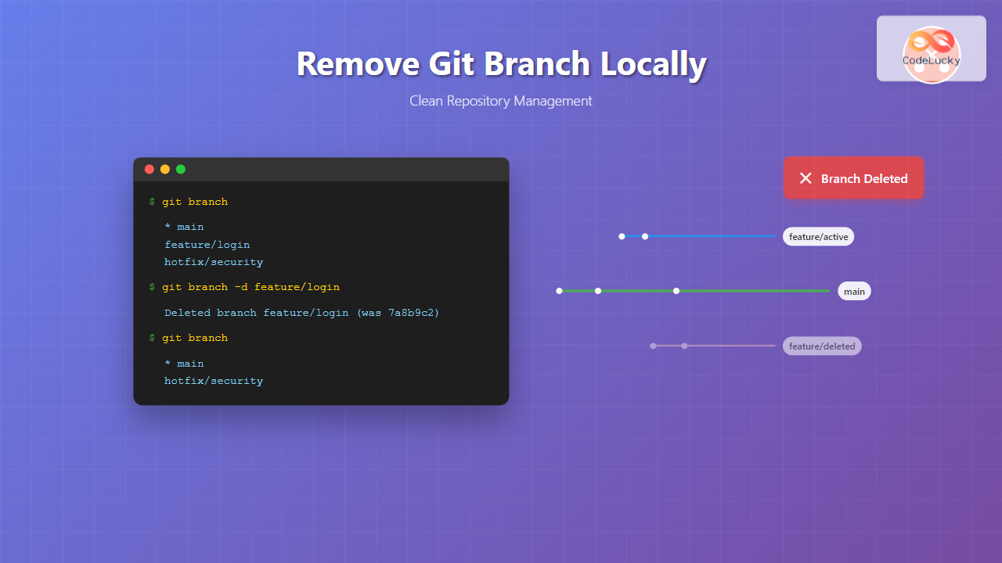1002x563 pixels.
Task: Click the green maximize dot on terminal
Action: [181, 169]
